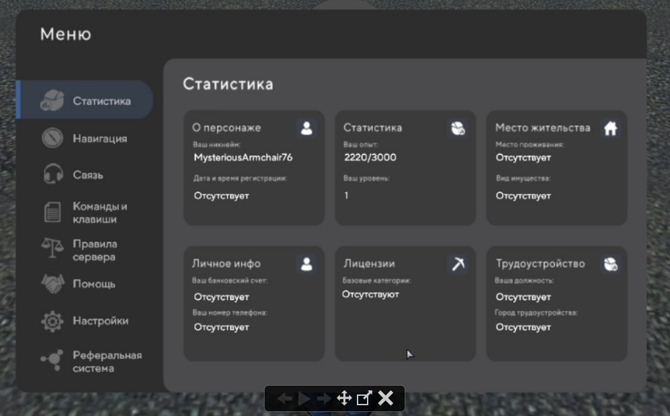Click the Помощь handshake icon
This screenshot has height=416, width=670.
(x=53, y=283)
